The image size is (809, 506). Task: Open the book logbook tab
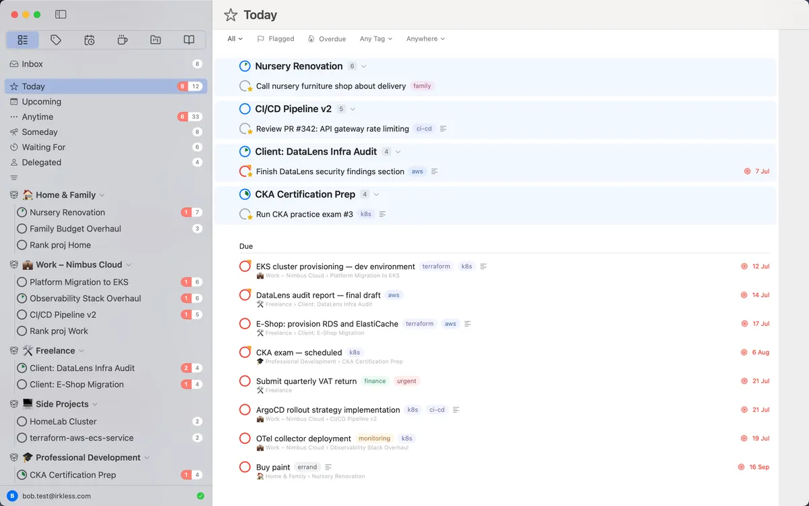189,40
